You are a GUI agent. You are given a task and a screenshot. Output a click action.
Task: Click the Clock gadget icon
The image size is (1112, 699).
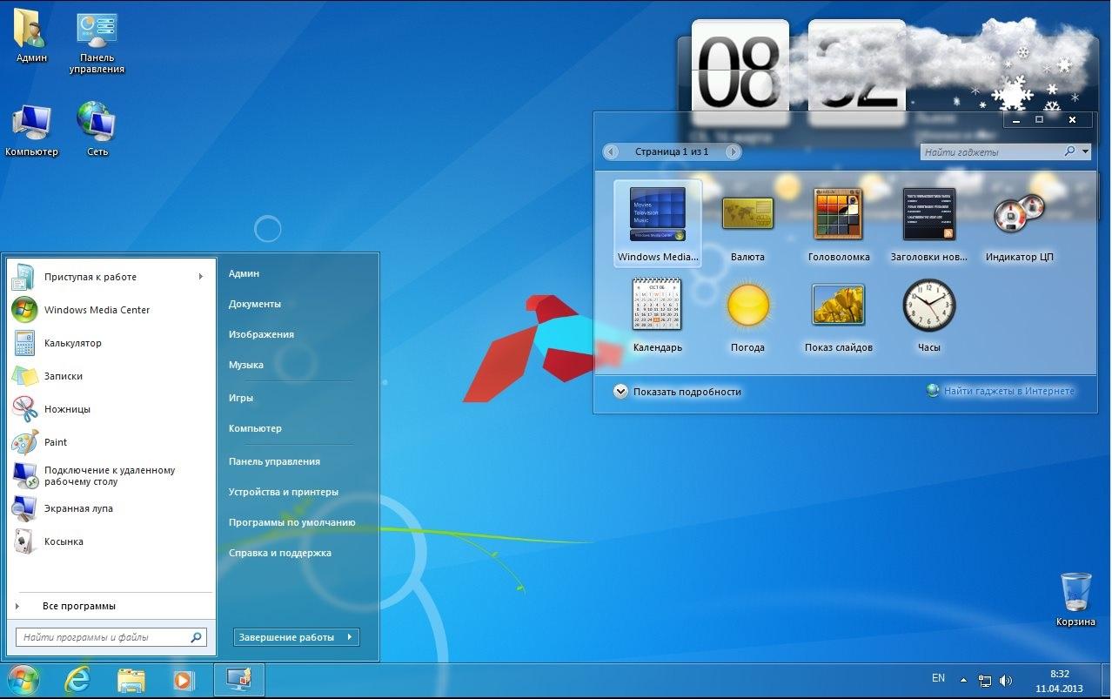(x=928, y=305)
